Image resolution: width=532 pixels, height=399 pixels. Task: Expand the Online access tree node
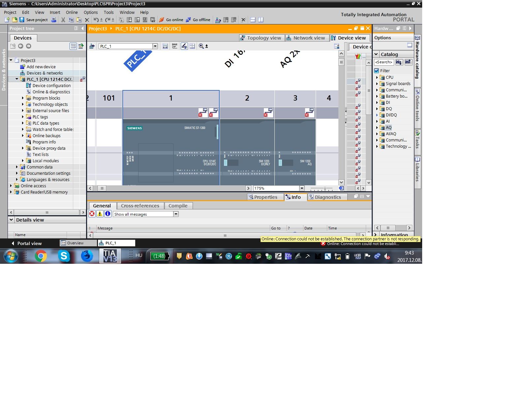tap(11, 186)
